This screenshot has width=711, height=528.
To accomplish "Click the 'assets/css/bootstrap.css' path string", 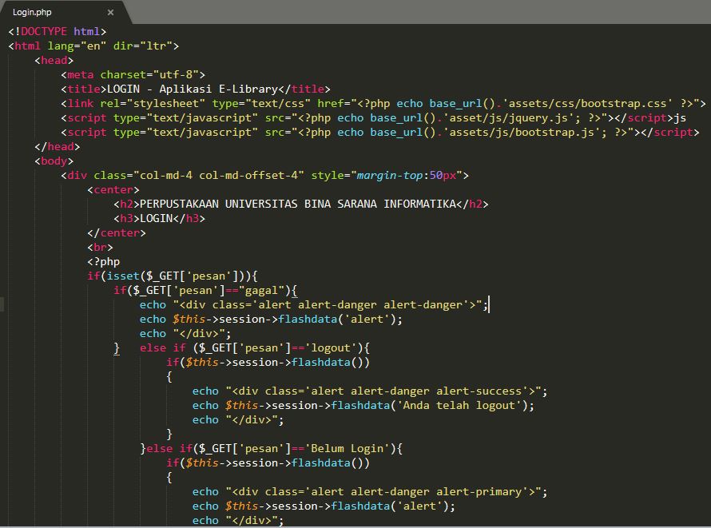I will [x=587, y=104].
